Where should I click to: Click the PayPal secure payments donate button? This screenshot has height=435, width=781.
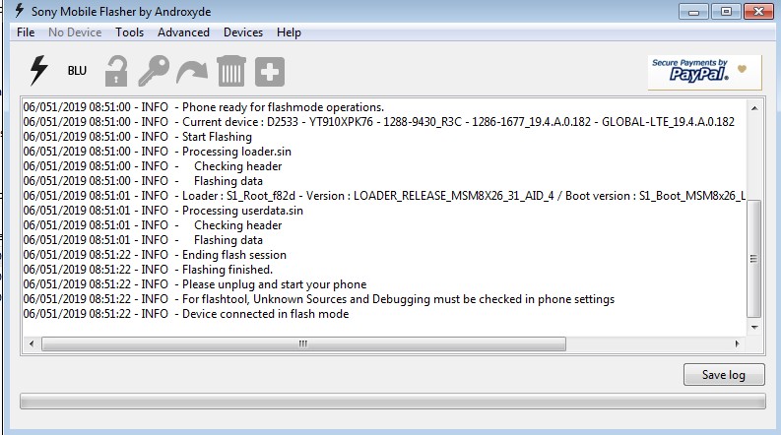[704, 72]
